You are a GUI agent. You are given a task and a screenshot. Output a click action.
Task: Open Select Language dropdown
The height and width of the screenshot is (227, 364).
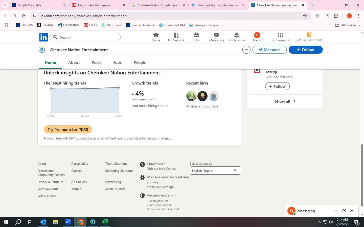[x=215, y=171]
